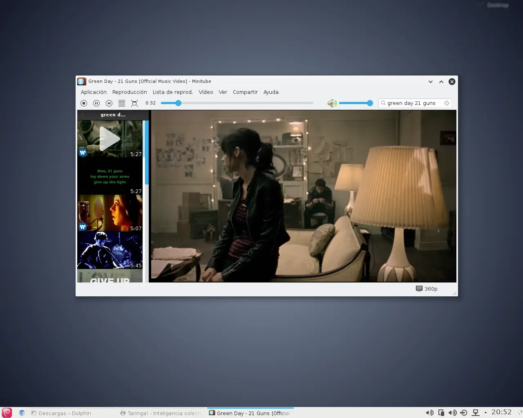Stop playback with the stop button
Viewport: 523px width, 418px height.
coord(84,103)
